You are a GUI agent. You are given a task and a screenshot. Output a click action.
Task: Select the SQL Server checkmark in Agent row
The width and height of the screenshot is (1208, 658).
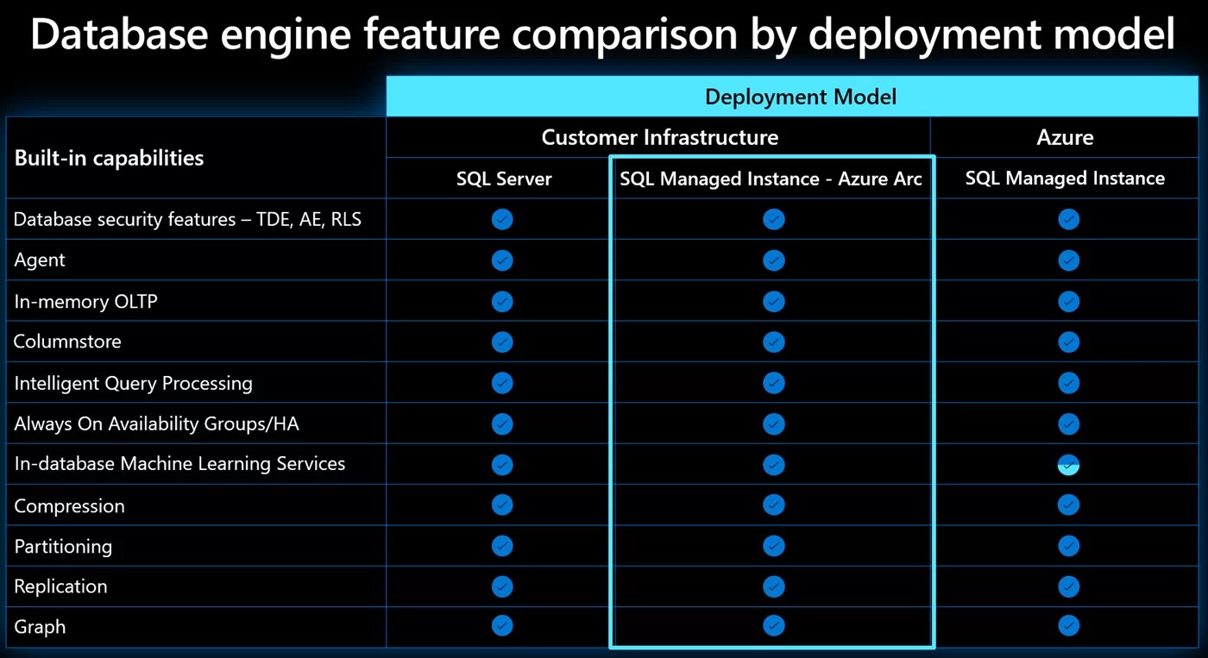502,260
